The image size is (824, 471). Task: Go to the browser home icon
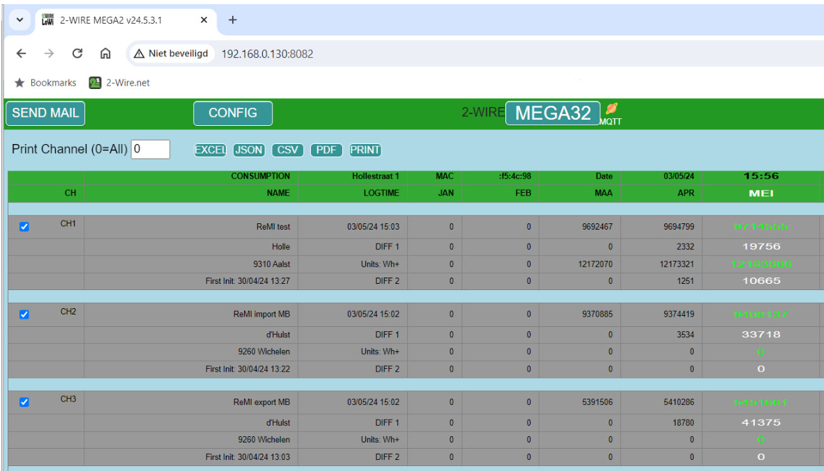tap(106, 54)
